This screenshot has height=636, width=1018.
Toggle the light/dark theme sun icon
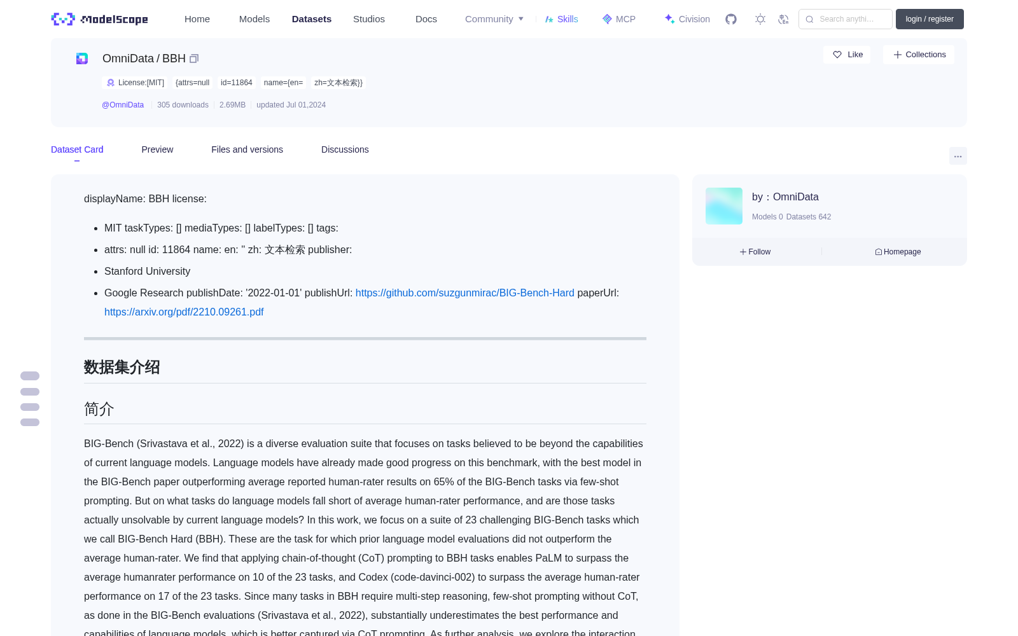(760, 19)
